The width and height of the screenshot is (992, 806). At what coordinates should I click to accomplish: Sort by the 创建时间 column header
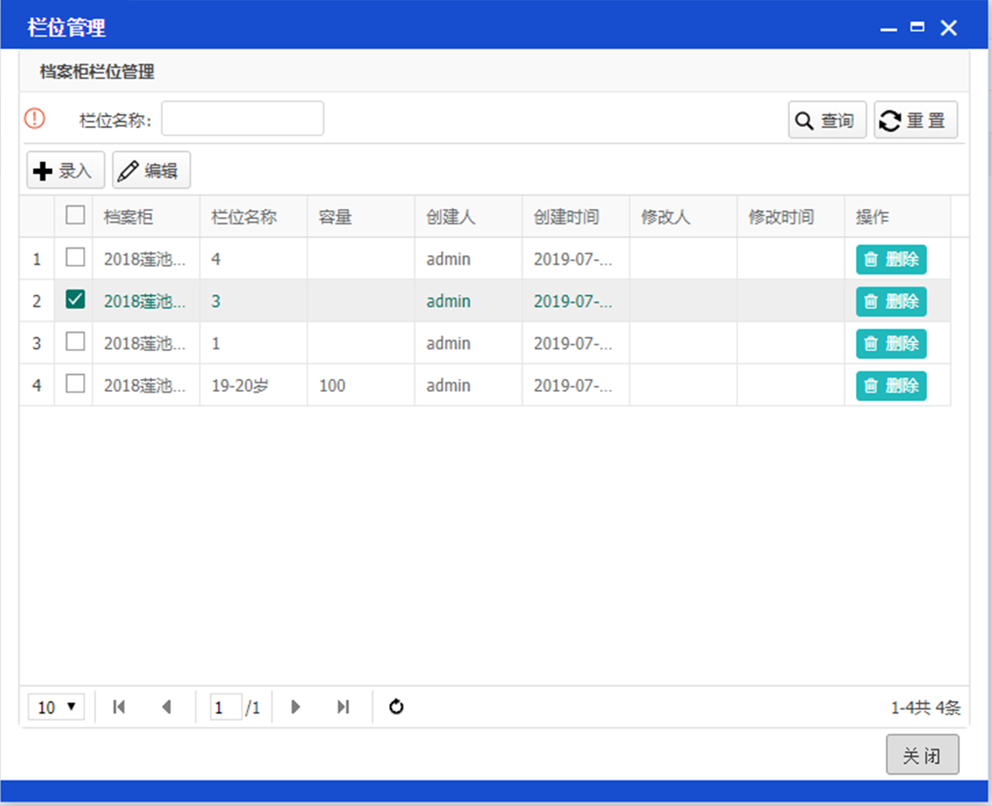(x=566, y=217)
